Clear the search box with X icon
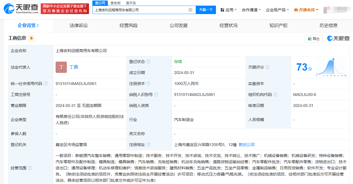The image size is (353, 184). pyautogui.click(x=190, y=10)
